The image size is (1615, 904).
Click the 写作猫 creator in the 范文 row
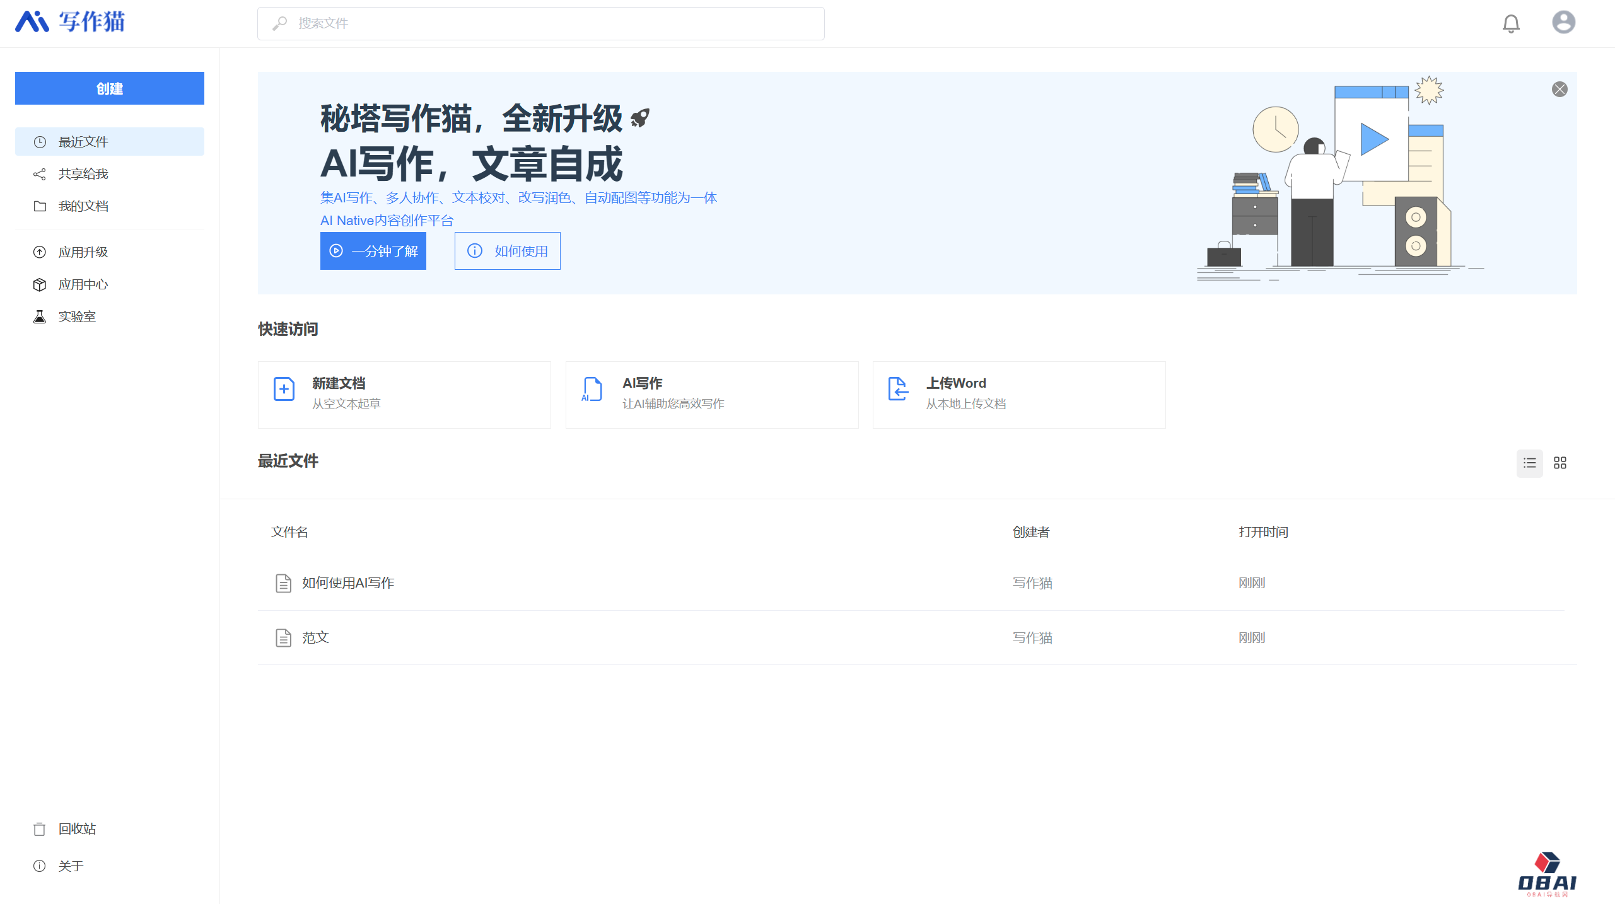coord(1032,638)
